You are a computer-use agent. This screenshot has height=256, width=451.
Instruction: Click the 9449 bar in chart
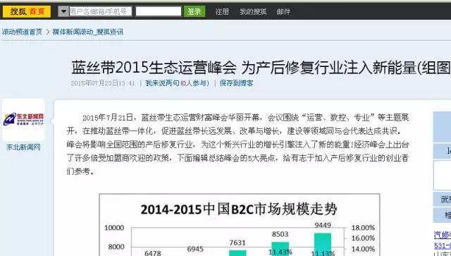click(x=323, y=244)
